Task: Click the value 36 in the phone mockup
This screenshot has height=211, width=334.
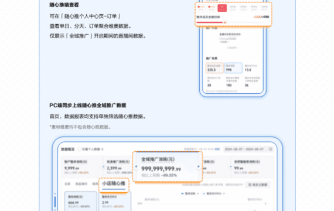Action: coord(247,85)
